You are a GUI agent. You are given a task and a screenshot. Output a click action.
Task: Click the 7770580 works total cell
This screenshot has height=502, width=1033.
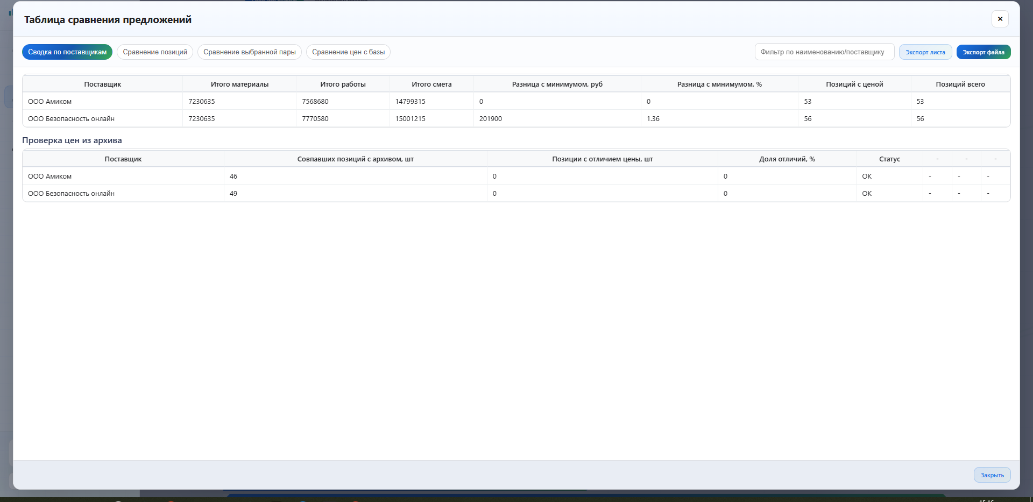343,119
